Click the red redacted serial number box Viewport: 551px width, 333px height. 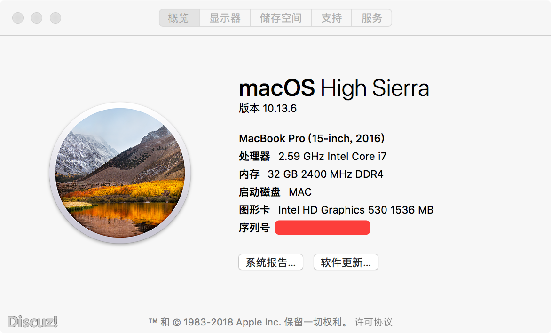tap(323, 228)
